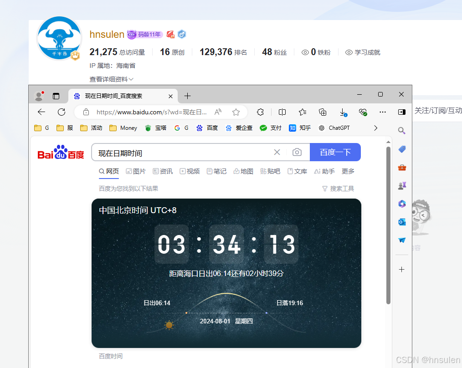Open a new browser tab
This screenshot has height=368, width=462.
point(187,96)
